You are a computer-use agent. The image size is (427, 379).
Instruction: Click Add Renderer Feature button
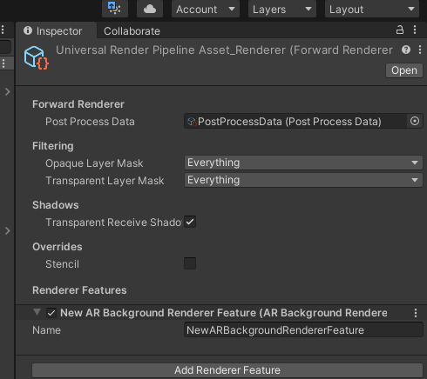(x=227, y=370)
